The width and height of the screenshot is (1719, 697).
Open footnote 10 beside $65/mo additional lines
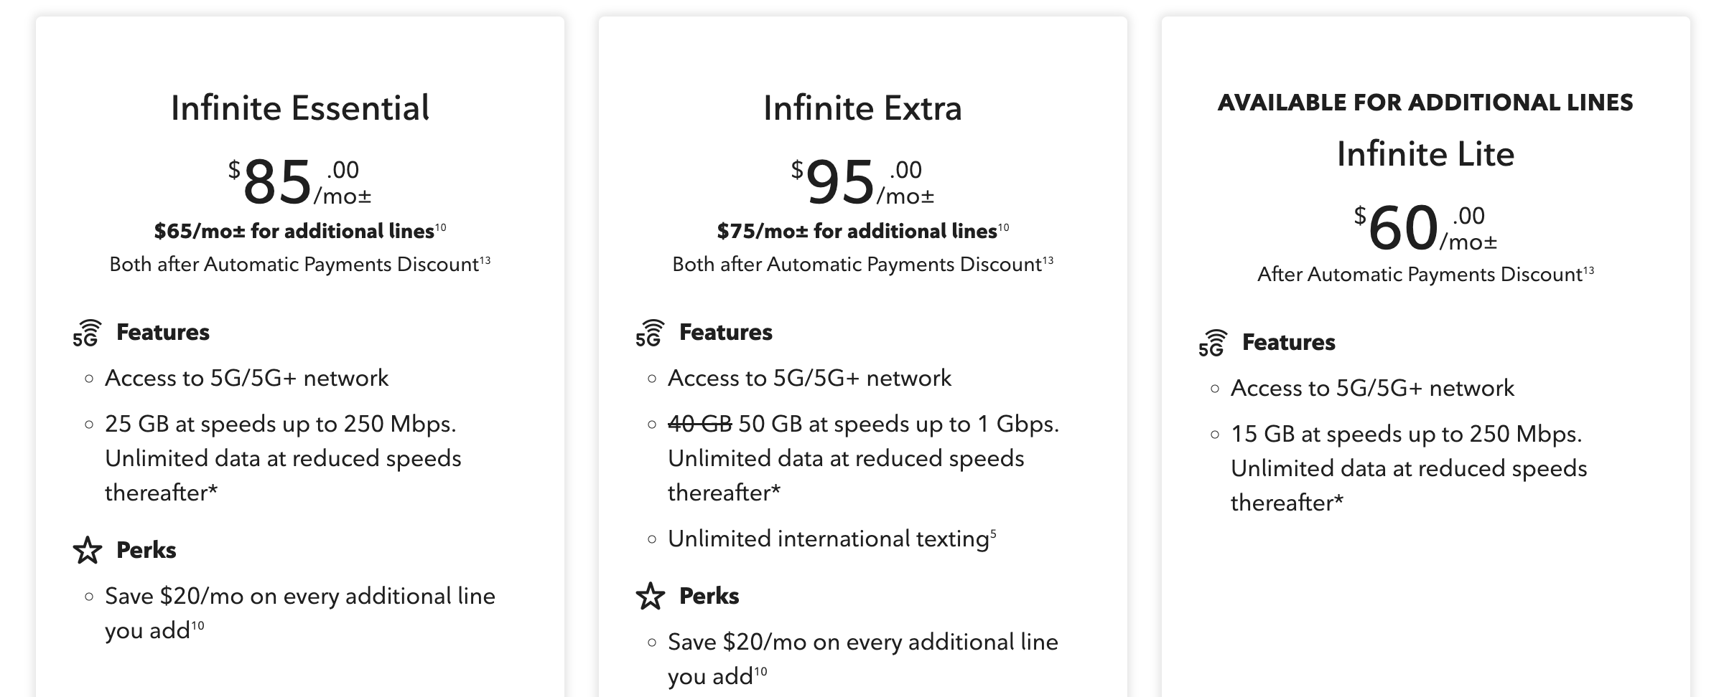coord(440,227)
